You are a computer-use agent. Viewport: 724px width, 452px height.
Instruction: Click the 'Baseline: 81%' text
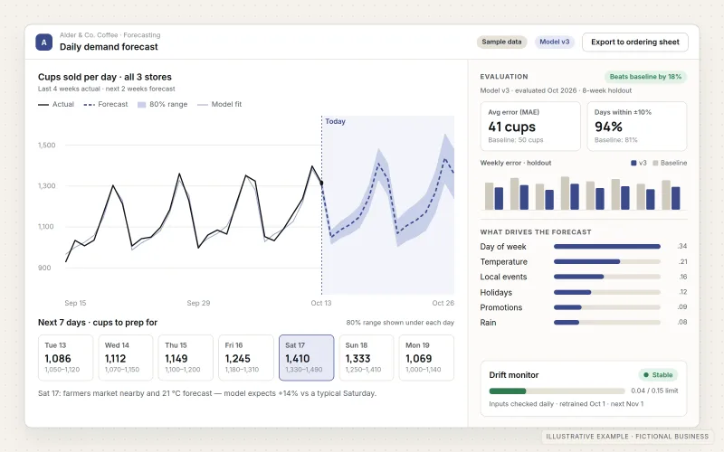pos(616,140)
